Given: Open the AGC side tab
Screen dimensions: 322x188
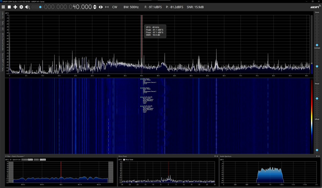Looking at the screenshot, I should [x=3, y=29].
